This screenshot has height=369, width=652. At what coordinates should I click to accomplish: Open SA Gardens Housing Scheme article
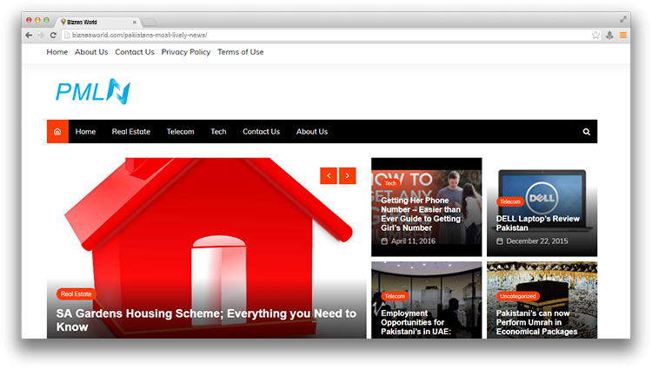coord(206,320)
